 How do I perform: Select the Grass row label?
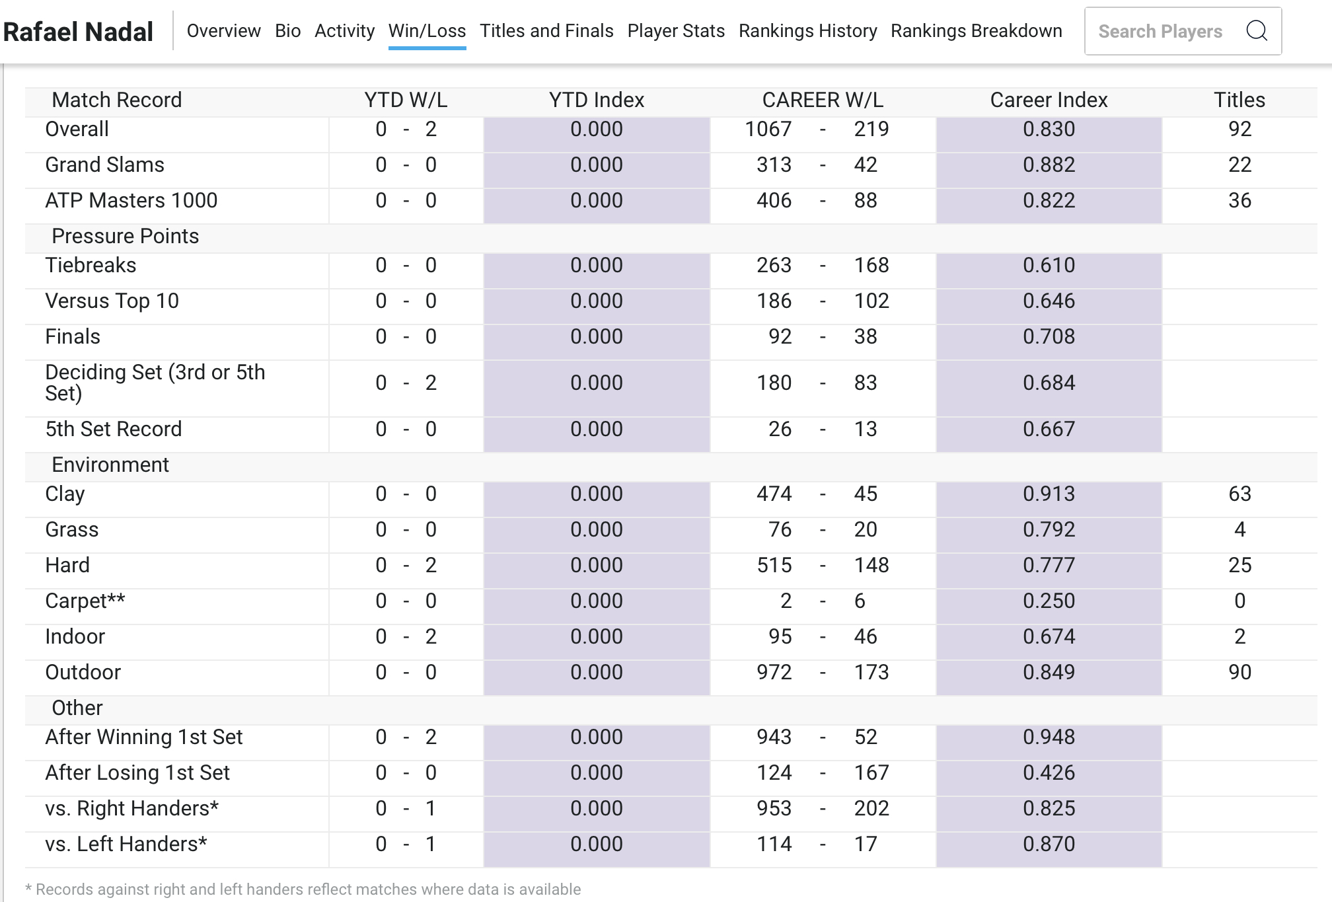71,529
